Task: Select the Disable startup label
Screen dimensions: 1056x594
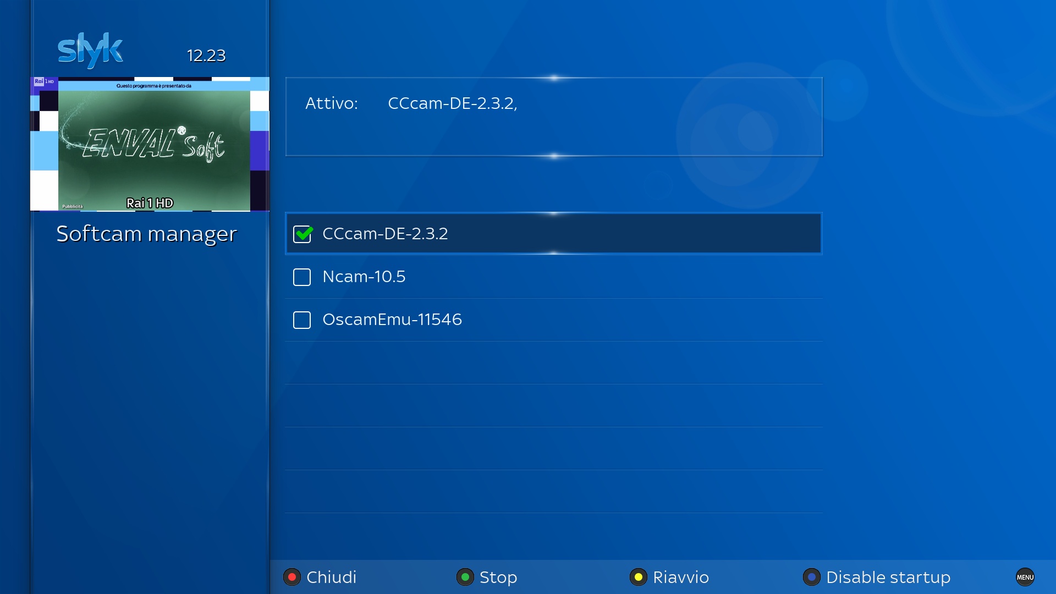Action: 888,577
